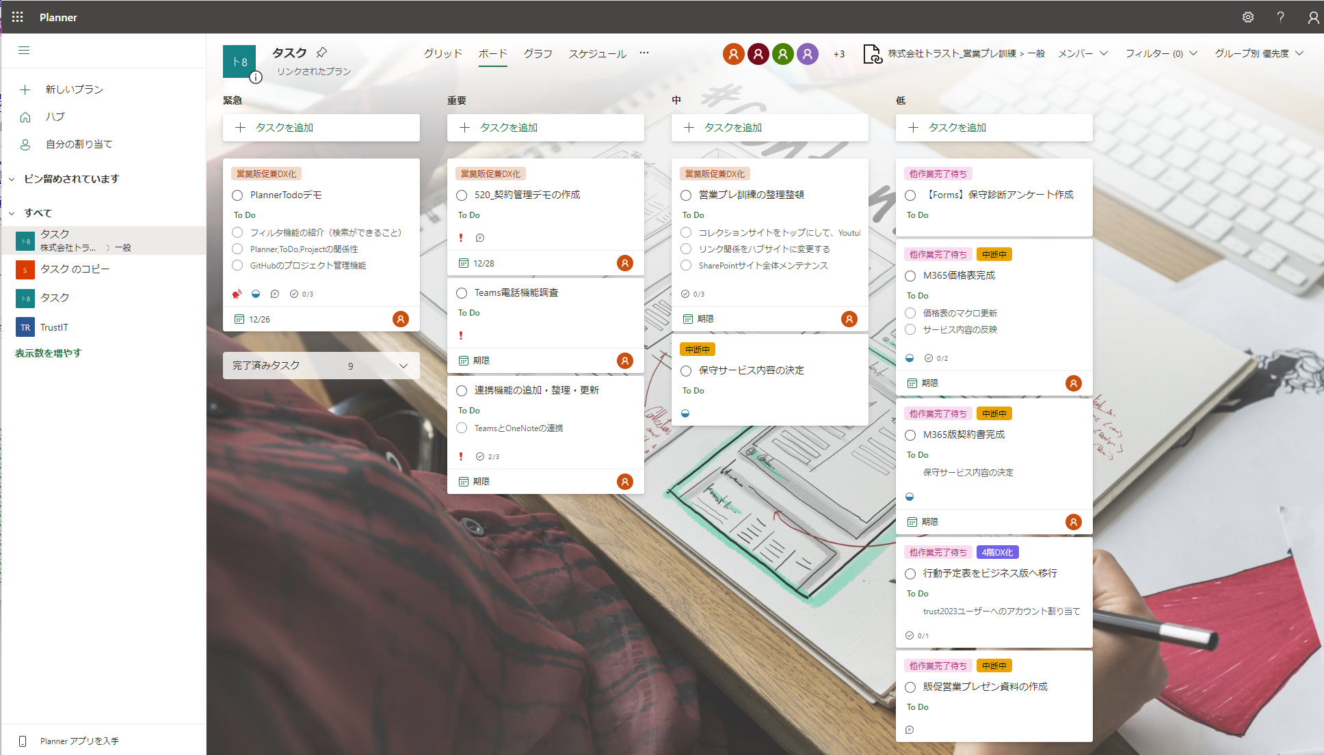
Task: Click comment icon on 520_契約管理デモの作成 card
Action: coord(480,238)
